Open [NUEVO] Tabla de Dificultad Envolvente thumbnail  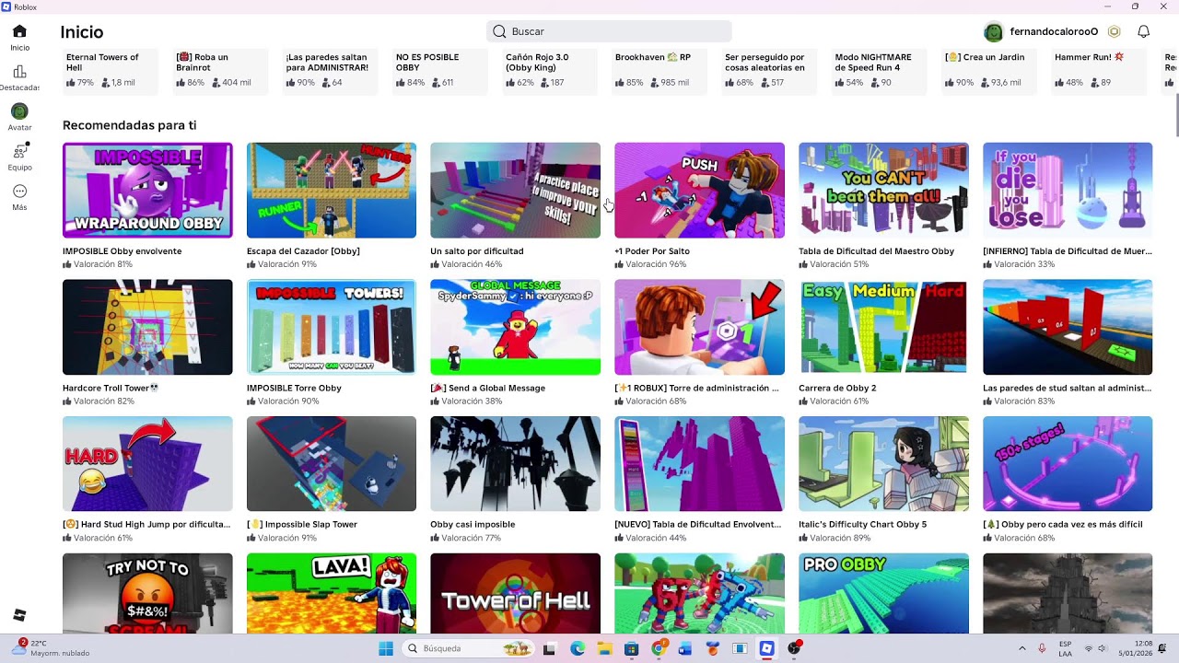(x=699, y=464)
